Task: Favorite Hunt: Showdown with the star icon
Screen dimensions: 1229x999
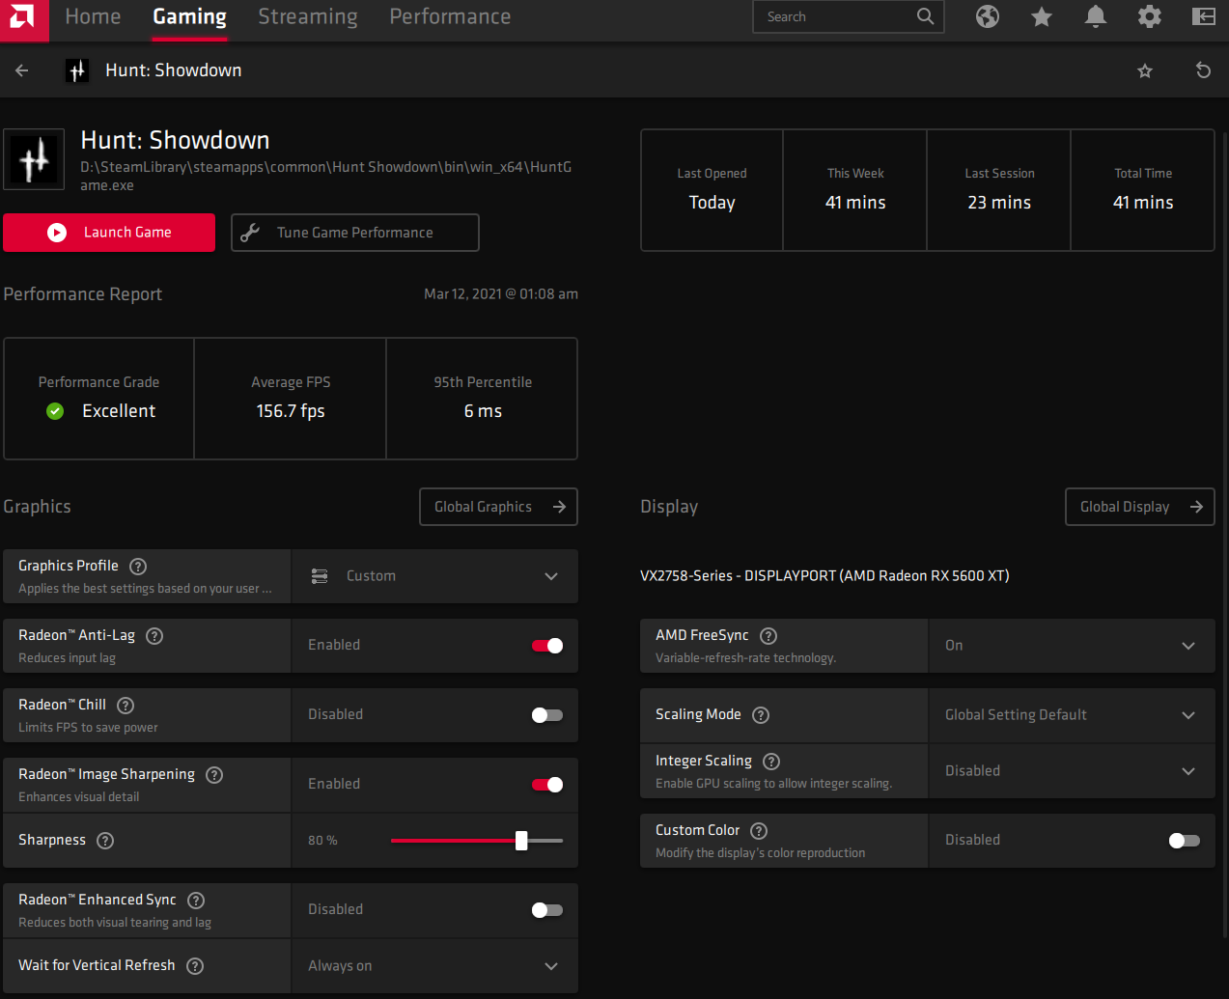Action: click(x=1145, y=70)
